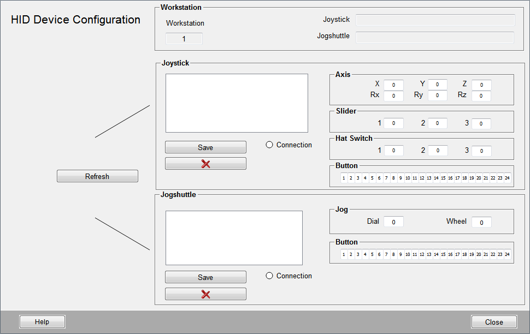Open Help from the bottom bar
530x334 pixels.
[x=42, y=322]
